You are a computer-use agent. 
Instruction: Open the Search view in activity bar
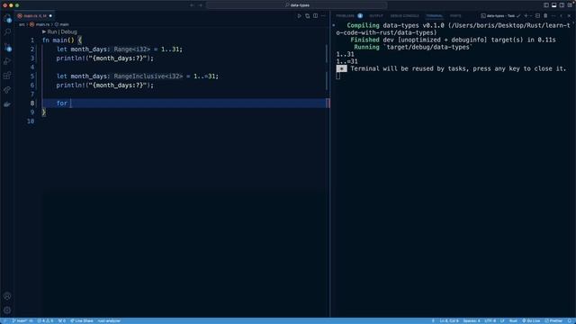(x=7, y=32)
